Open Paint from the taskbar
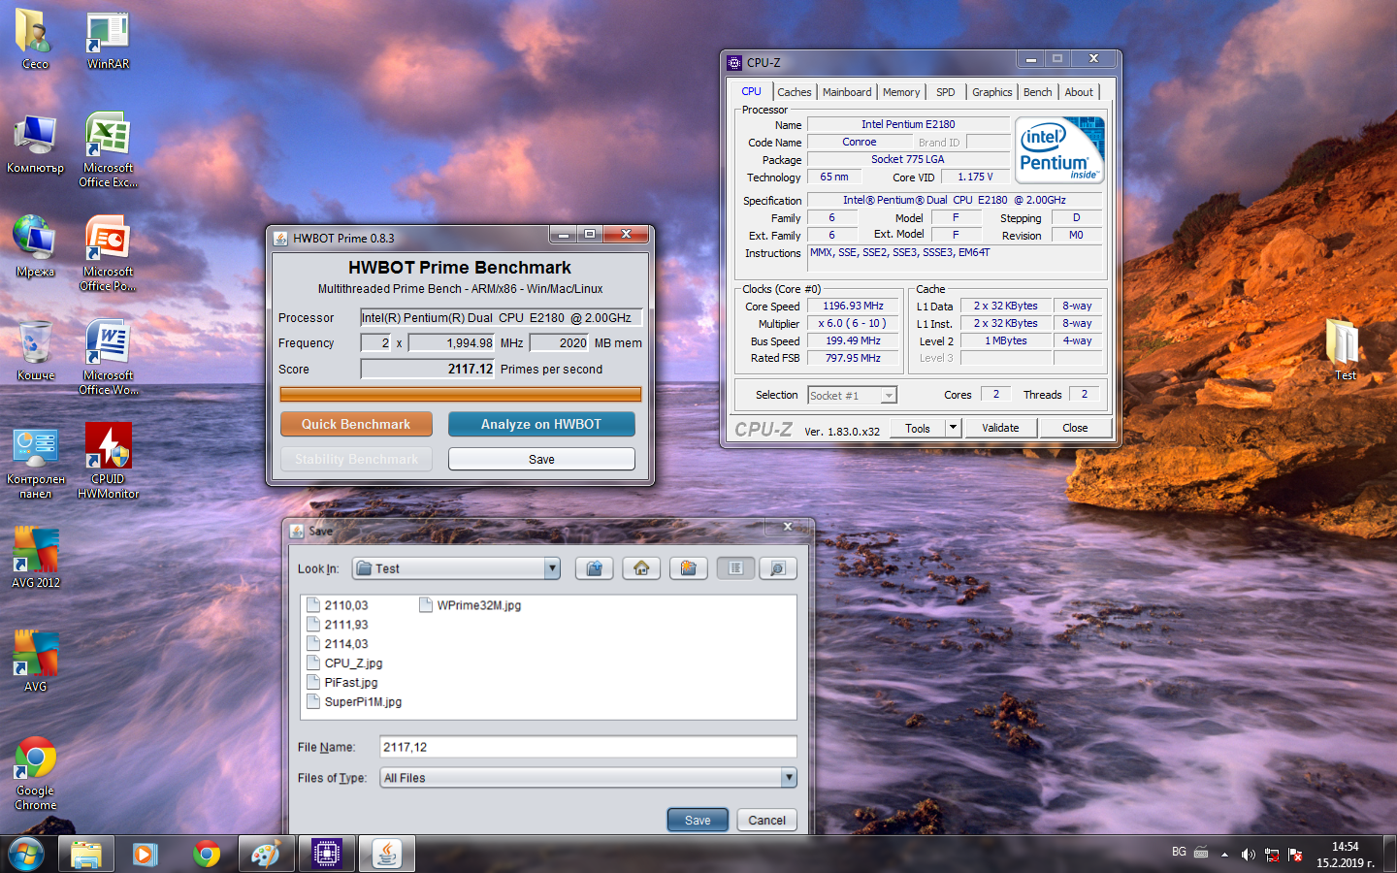Screen dimensions: 1397x873 pyautogui.click(x=266, y=855)
